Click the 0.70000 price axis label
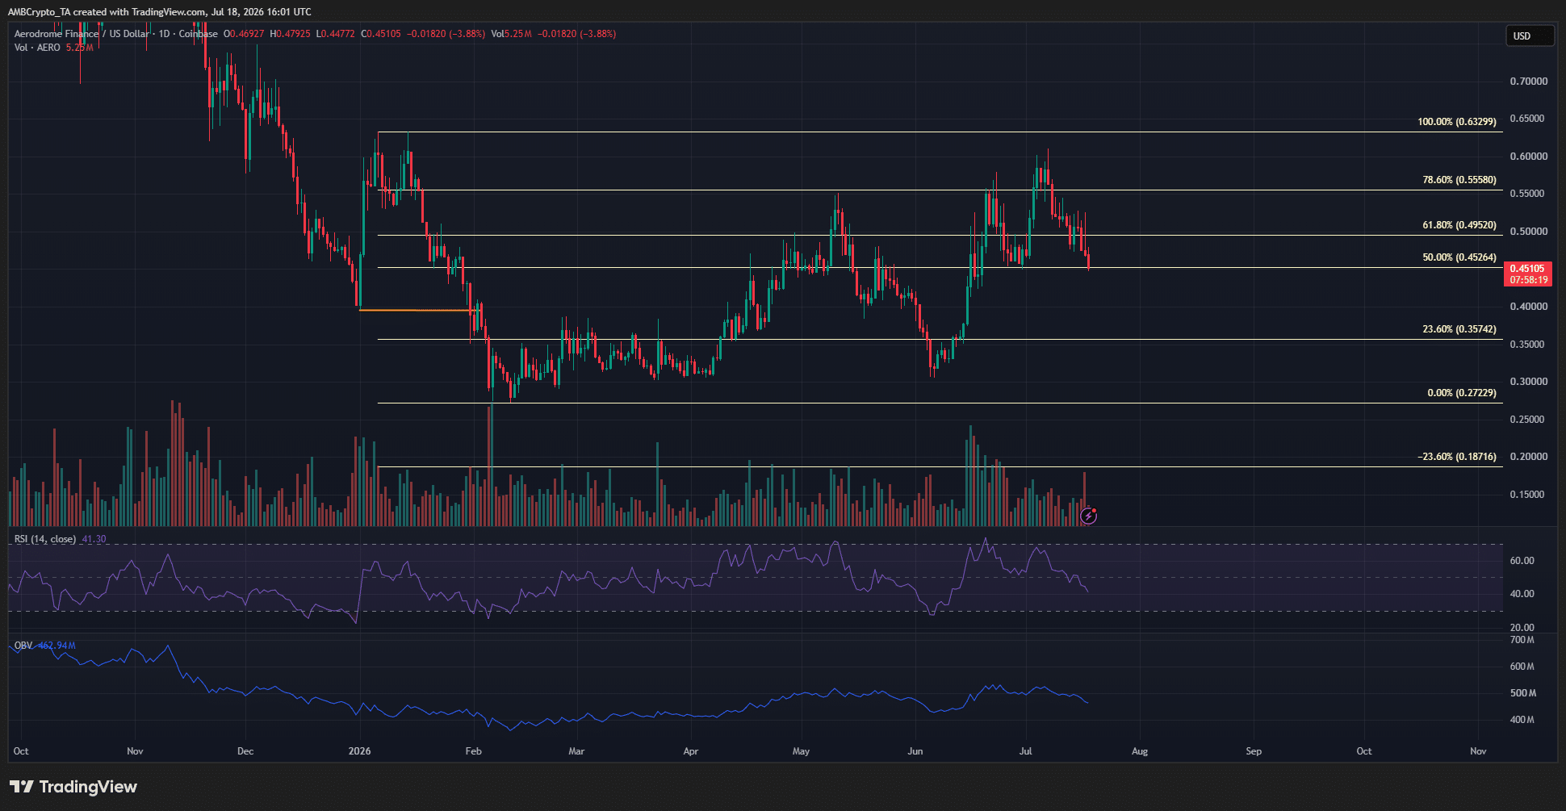Image resolution: width=1566 pixels, height=811 pixels. [1529, 82]
